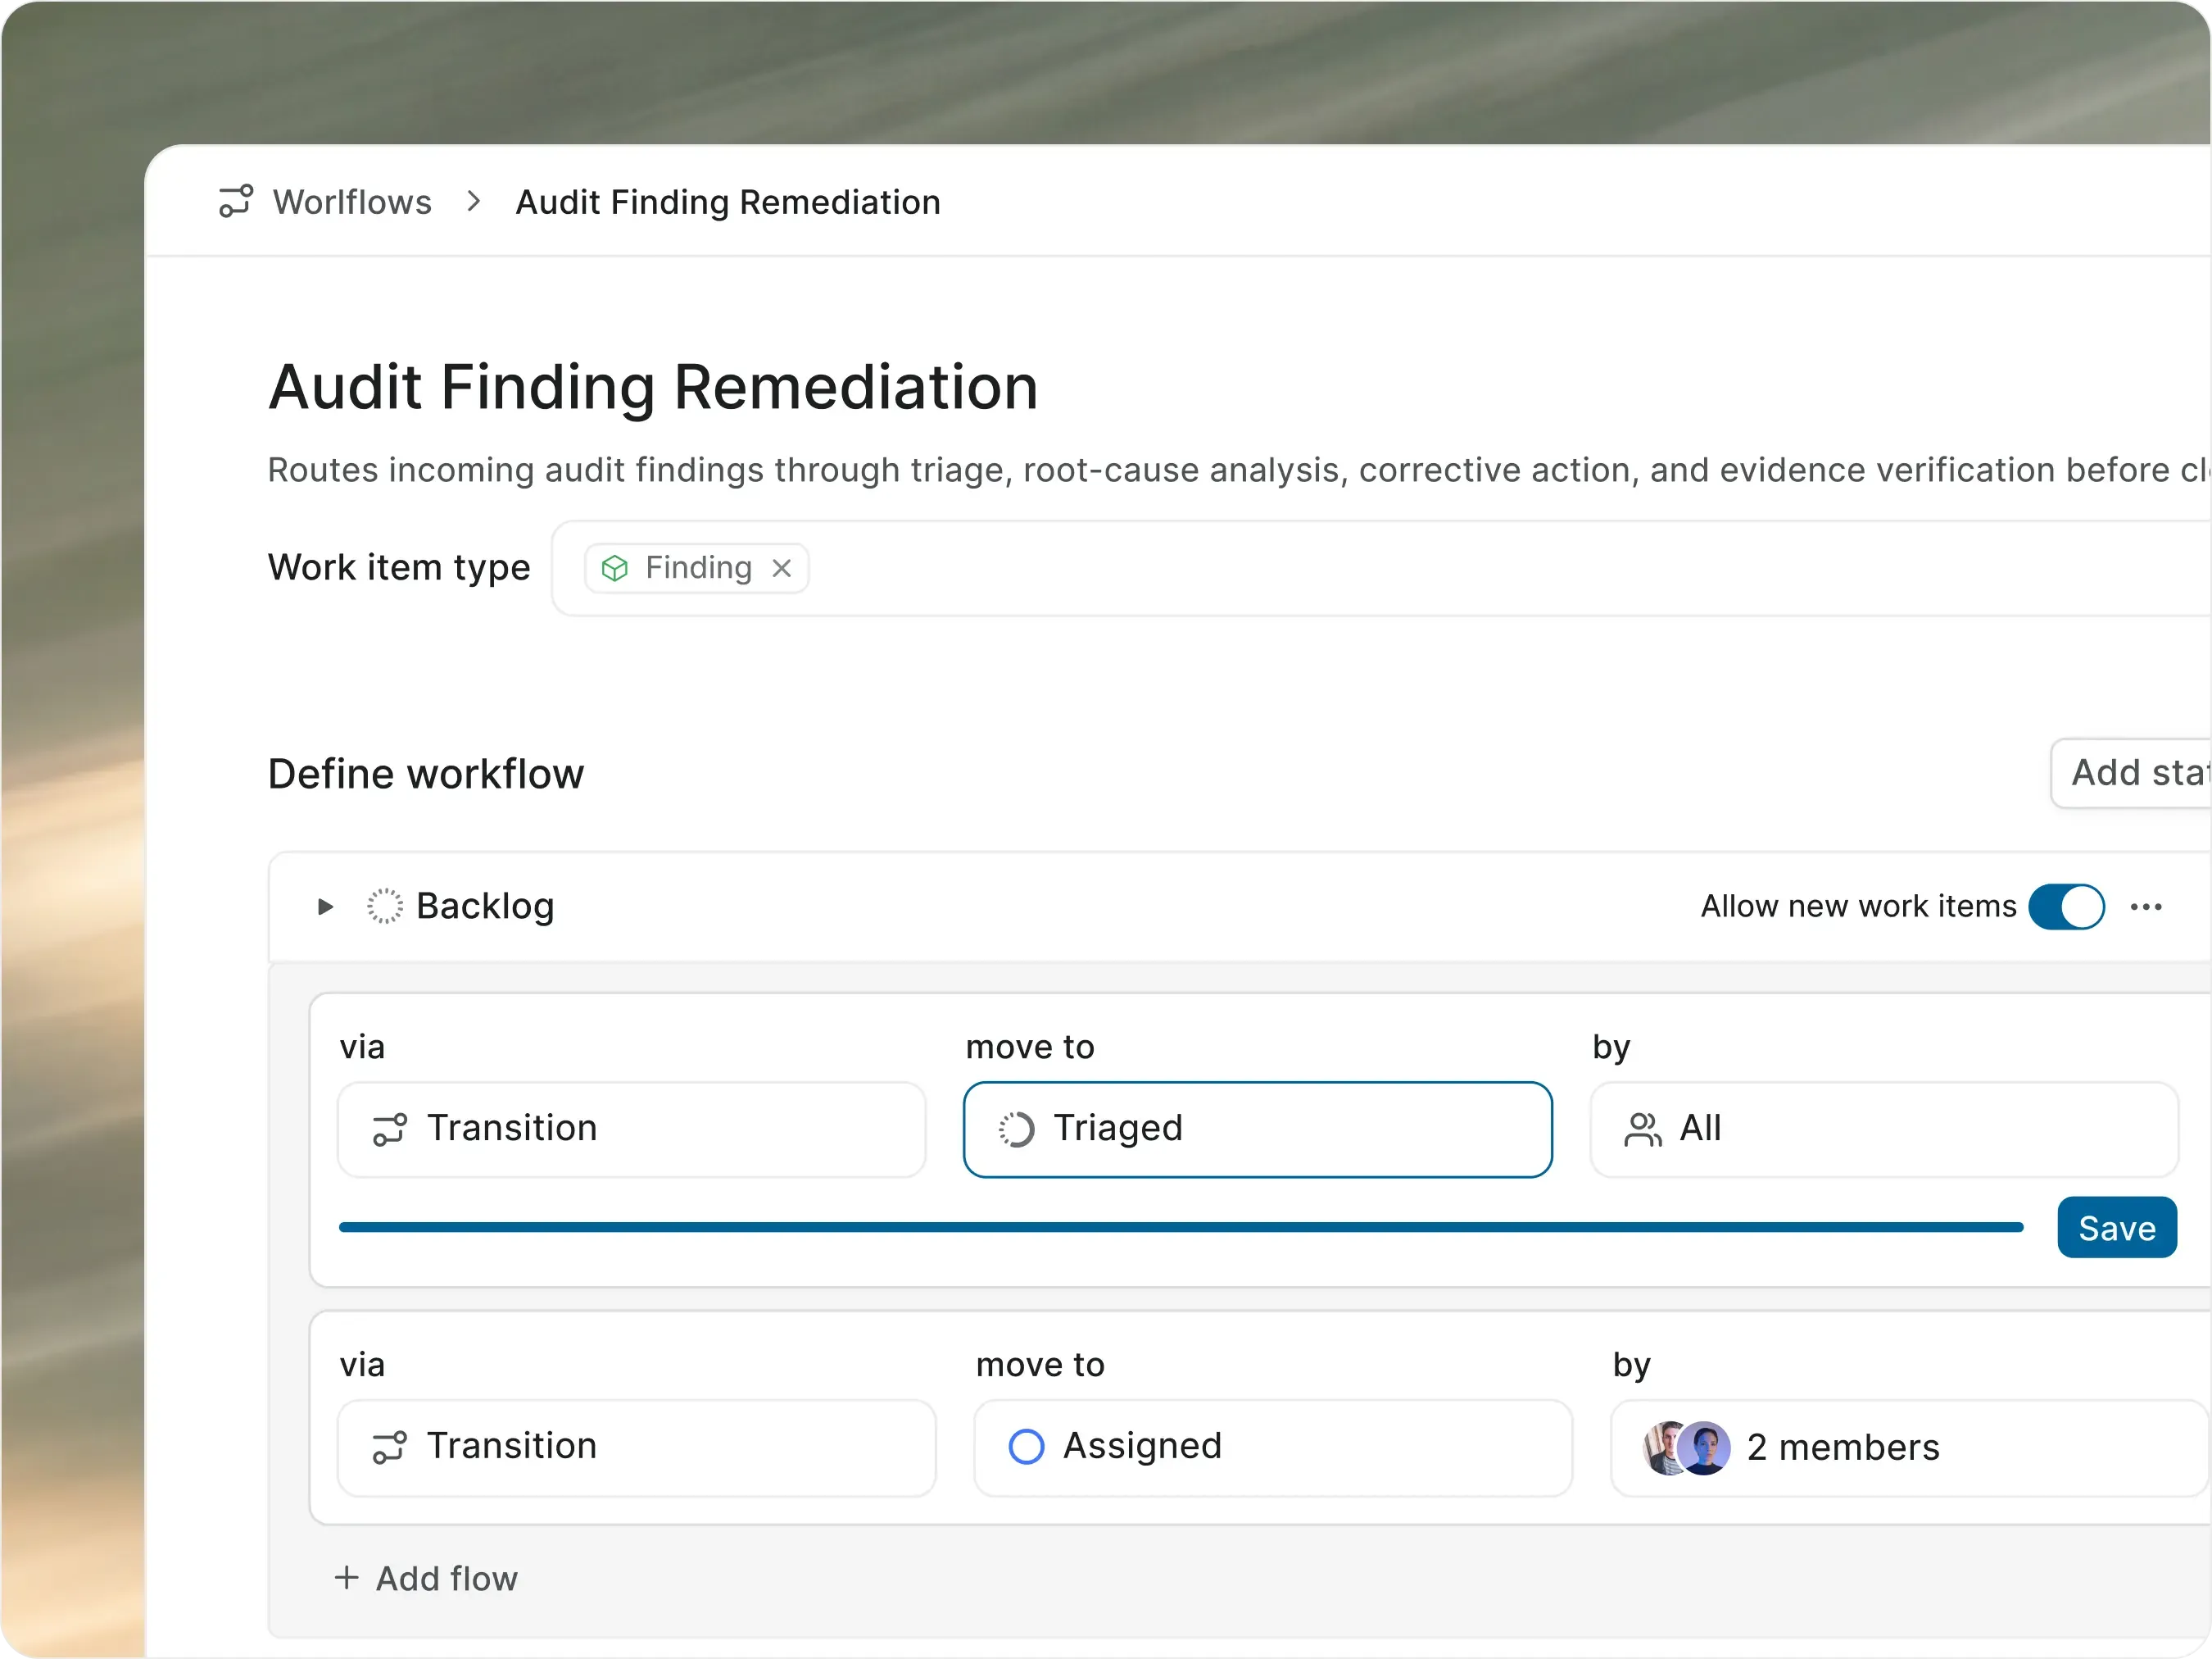The image size is (2212, 1659).
Task: Click the plus icon beside Add flow
Action: pos(346,1578)
